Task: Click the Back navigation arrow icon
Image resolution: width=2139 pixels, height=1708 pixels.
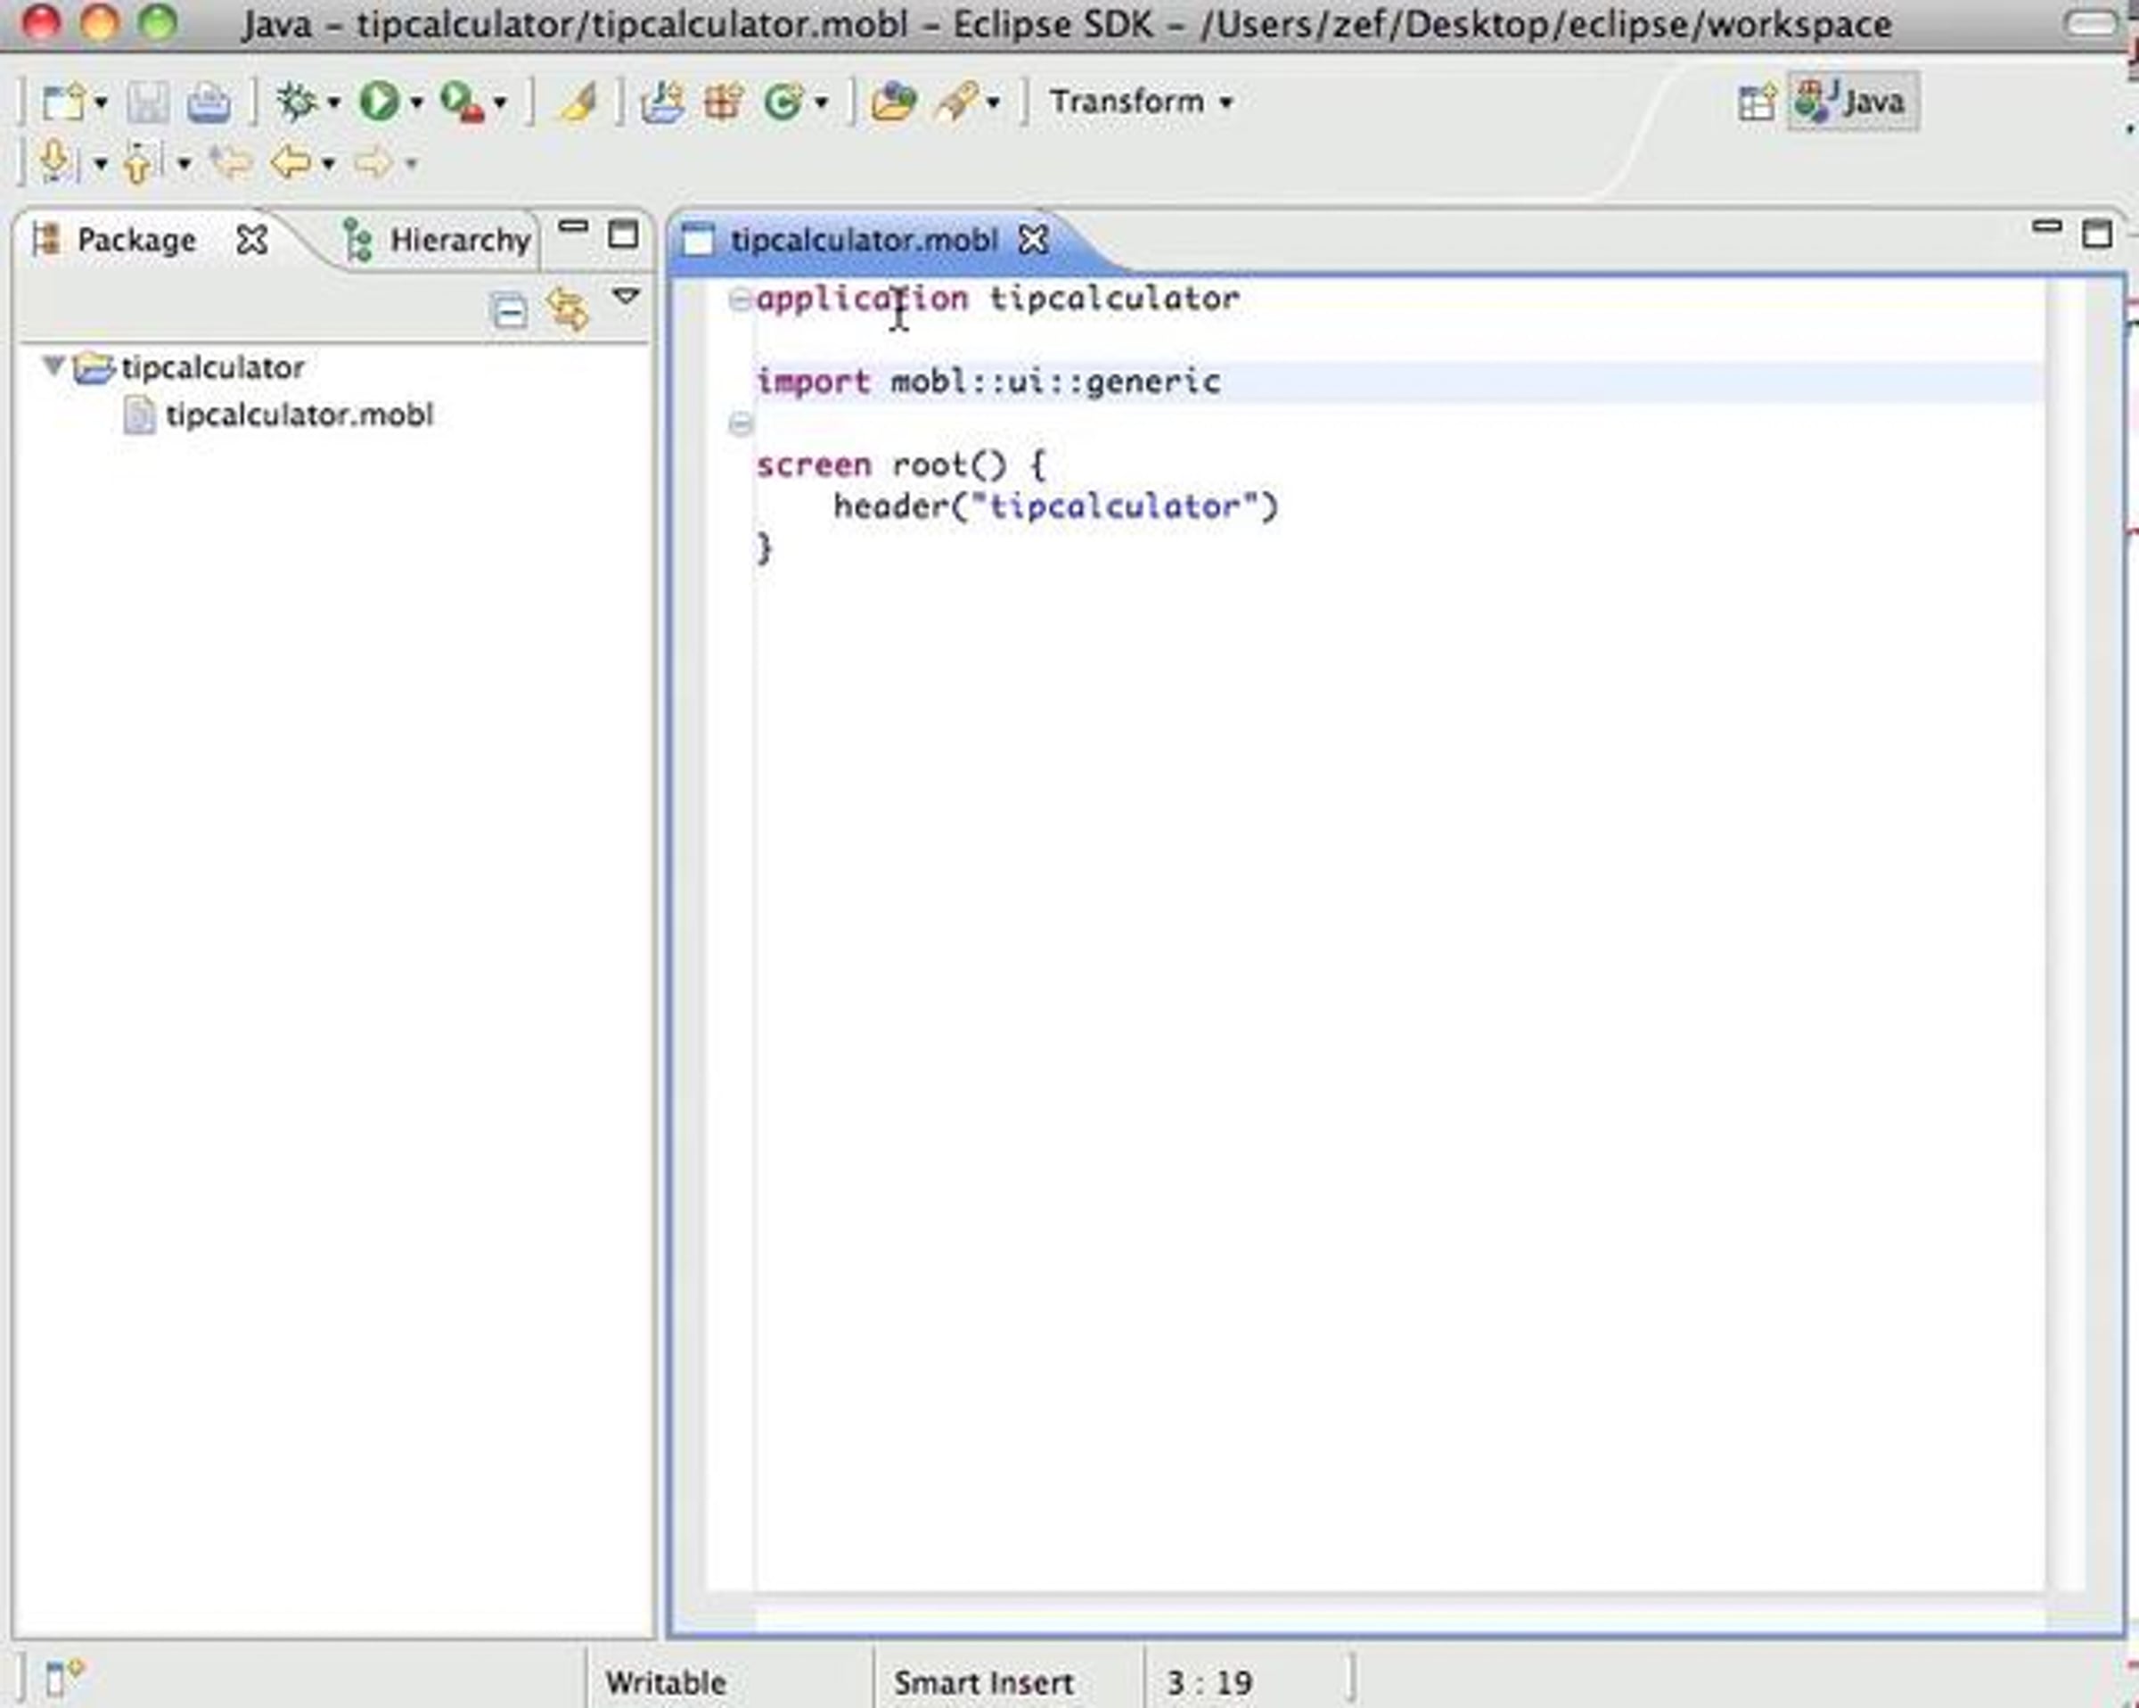Action: pos(291,161)
